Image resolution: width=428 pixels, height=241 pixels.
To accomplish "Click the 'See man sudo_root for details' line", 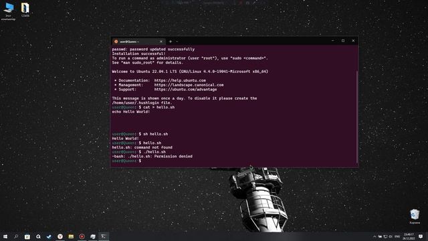I will click(147, 62).
